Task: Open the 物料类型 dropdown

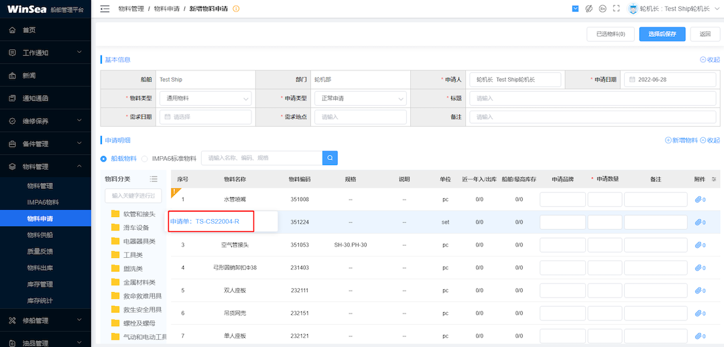Action: 206,98
